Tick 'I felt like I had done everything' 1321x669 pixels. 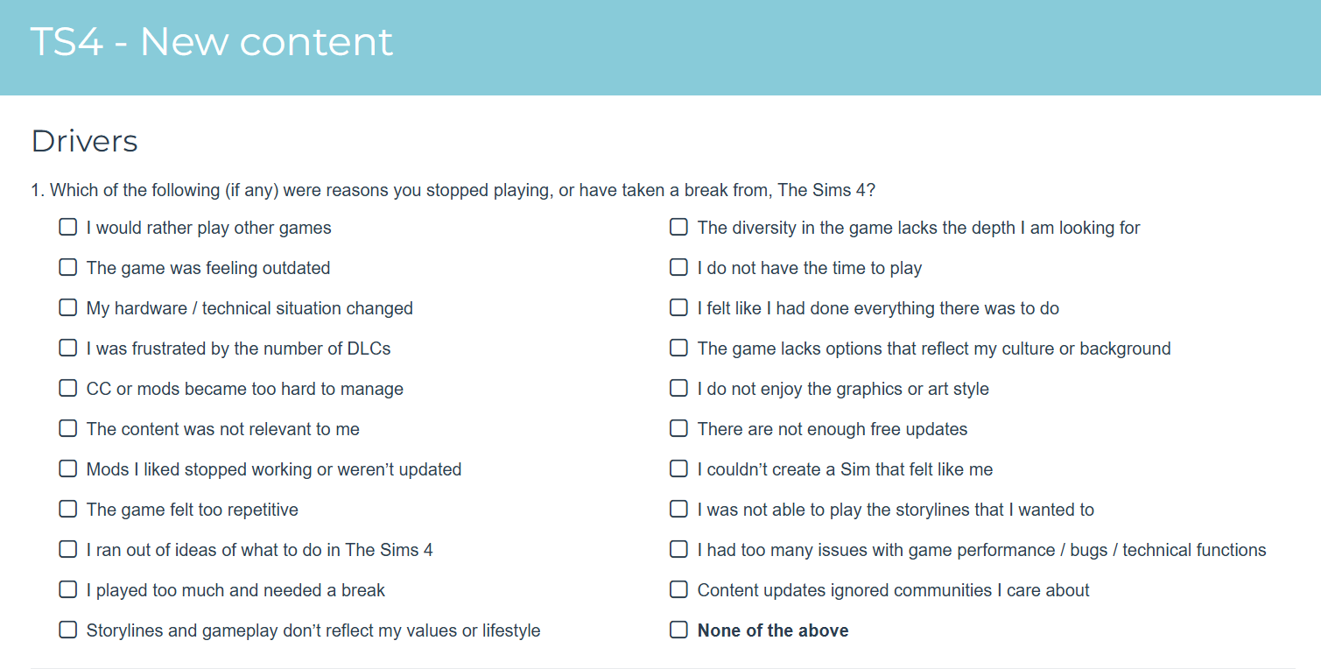click(x=678, y=308)
